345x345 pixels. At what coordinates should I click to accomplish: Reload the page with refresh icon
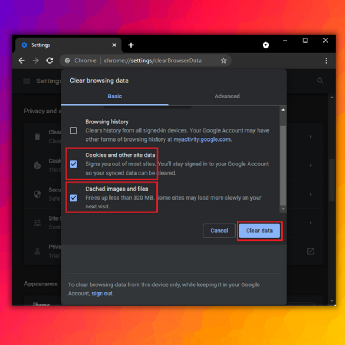[x=50, y=60]
